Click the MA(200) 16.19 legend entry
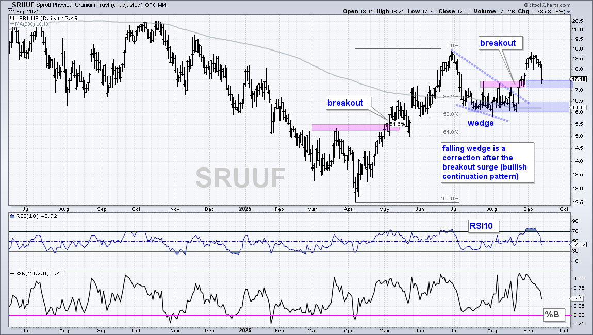The height and width of the screenshot is (335, 593). click(29, 24)
